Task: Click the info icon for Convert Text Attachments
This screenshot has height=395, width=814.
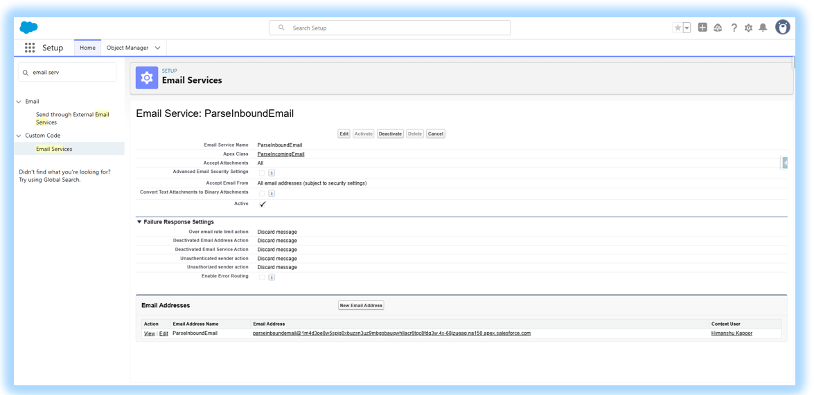Action: [272, 194]
